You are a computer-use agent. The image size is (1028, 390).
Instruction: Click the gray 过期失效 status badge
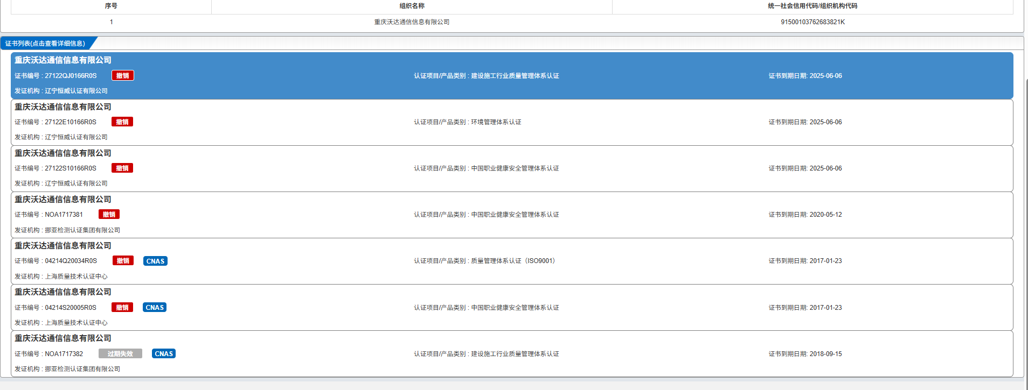120,353
